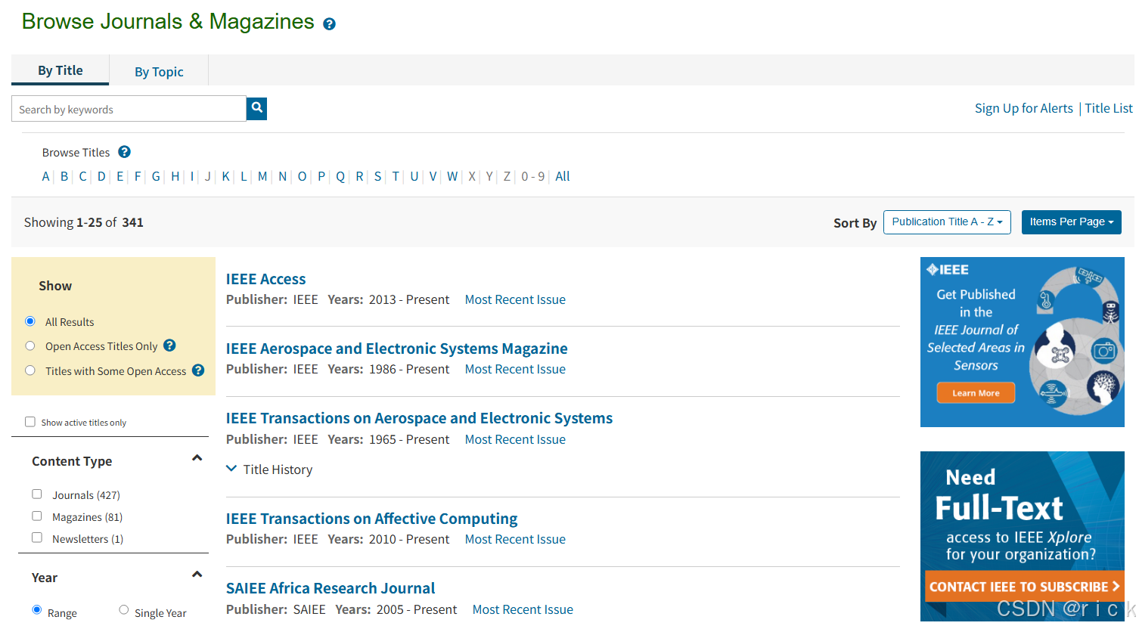View Most Recent Issue of Aerospace Systems Magazine
The image size is (1139, 629).
tap(515, 369)
